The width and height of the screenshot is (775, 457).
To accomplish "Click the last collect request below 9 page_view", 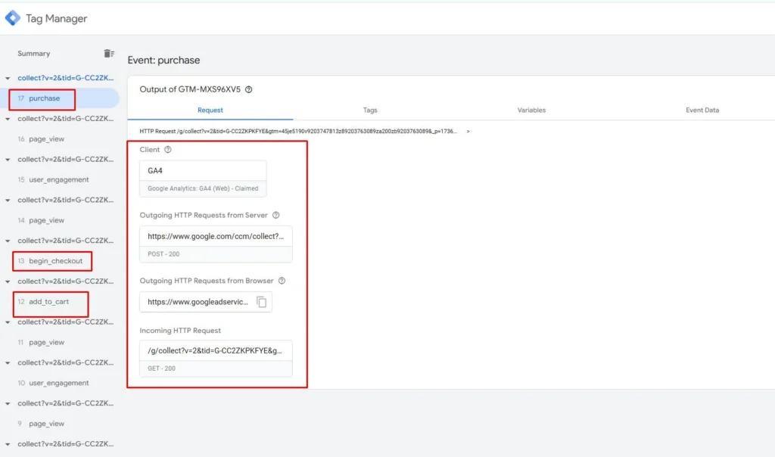I will coord(65,443).
